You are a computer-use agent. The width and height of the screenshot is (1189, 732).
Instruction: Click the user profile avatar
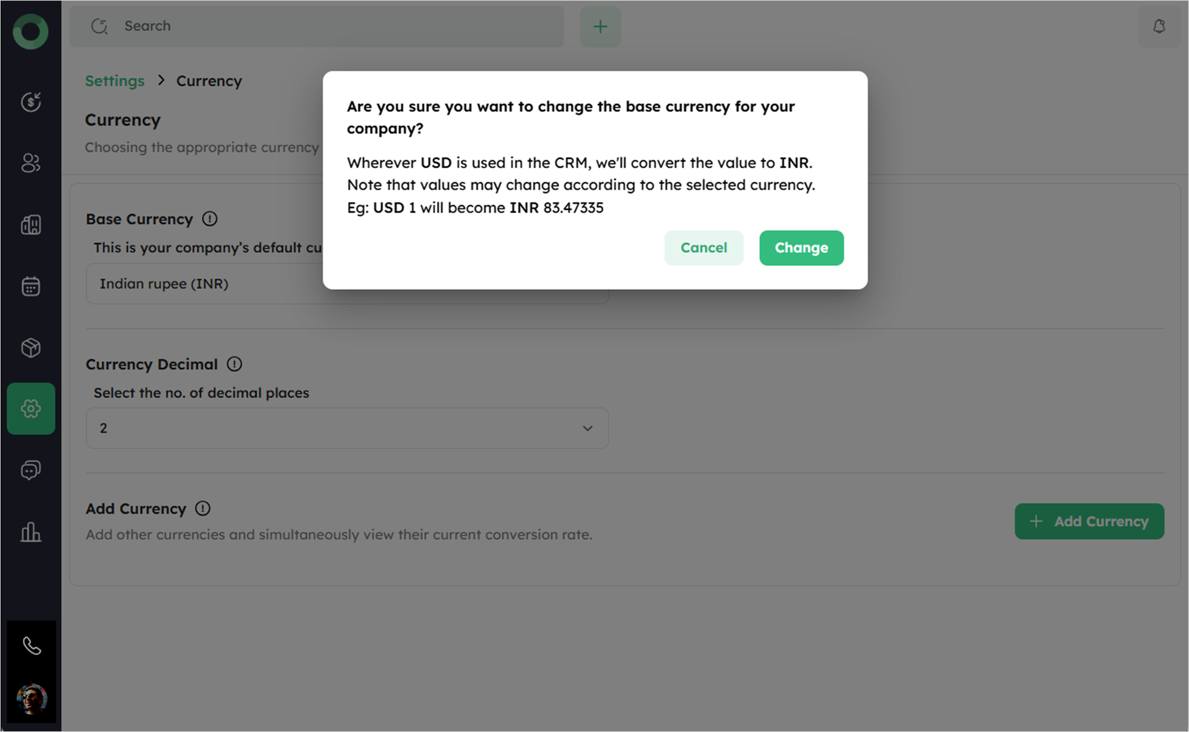pos(32,699)
